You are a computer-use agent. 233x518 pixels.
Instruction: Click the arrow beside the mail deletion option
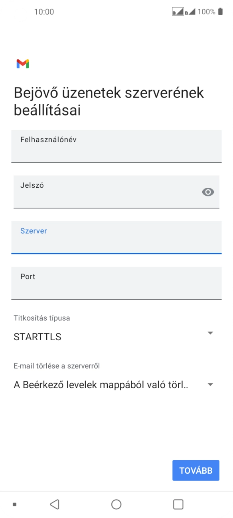(211, 385)
